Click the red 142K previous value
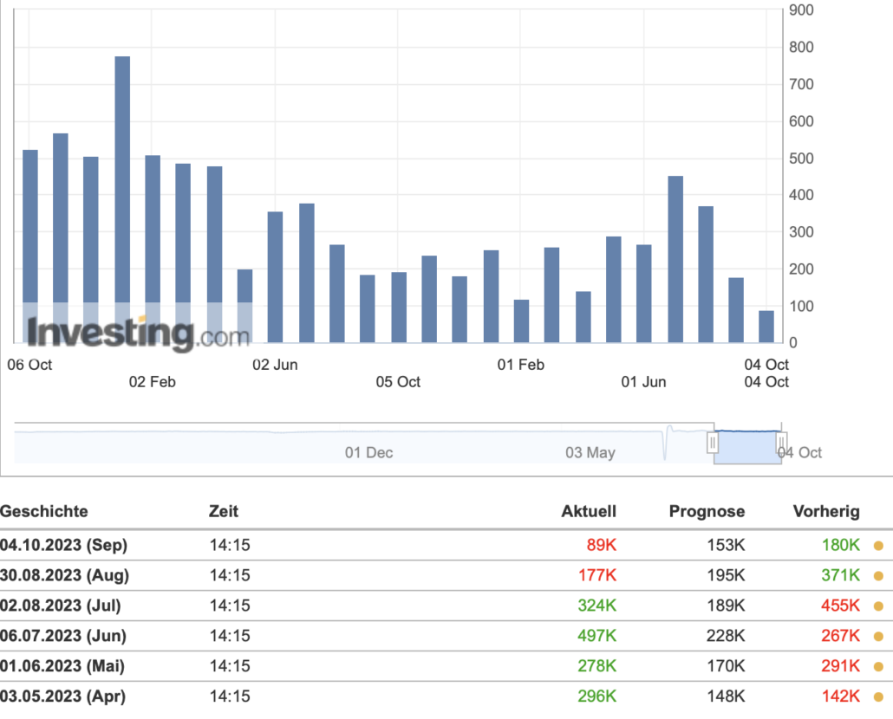Image resolution: width=893 pixels, height=719 pixels. click(841, 696)
